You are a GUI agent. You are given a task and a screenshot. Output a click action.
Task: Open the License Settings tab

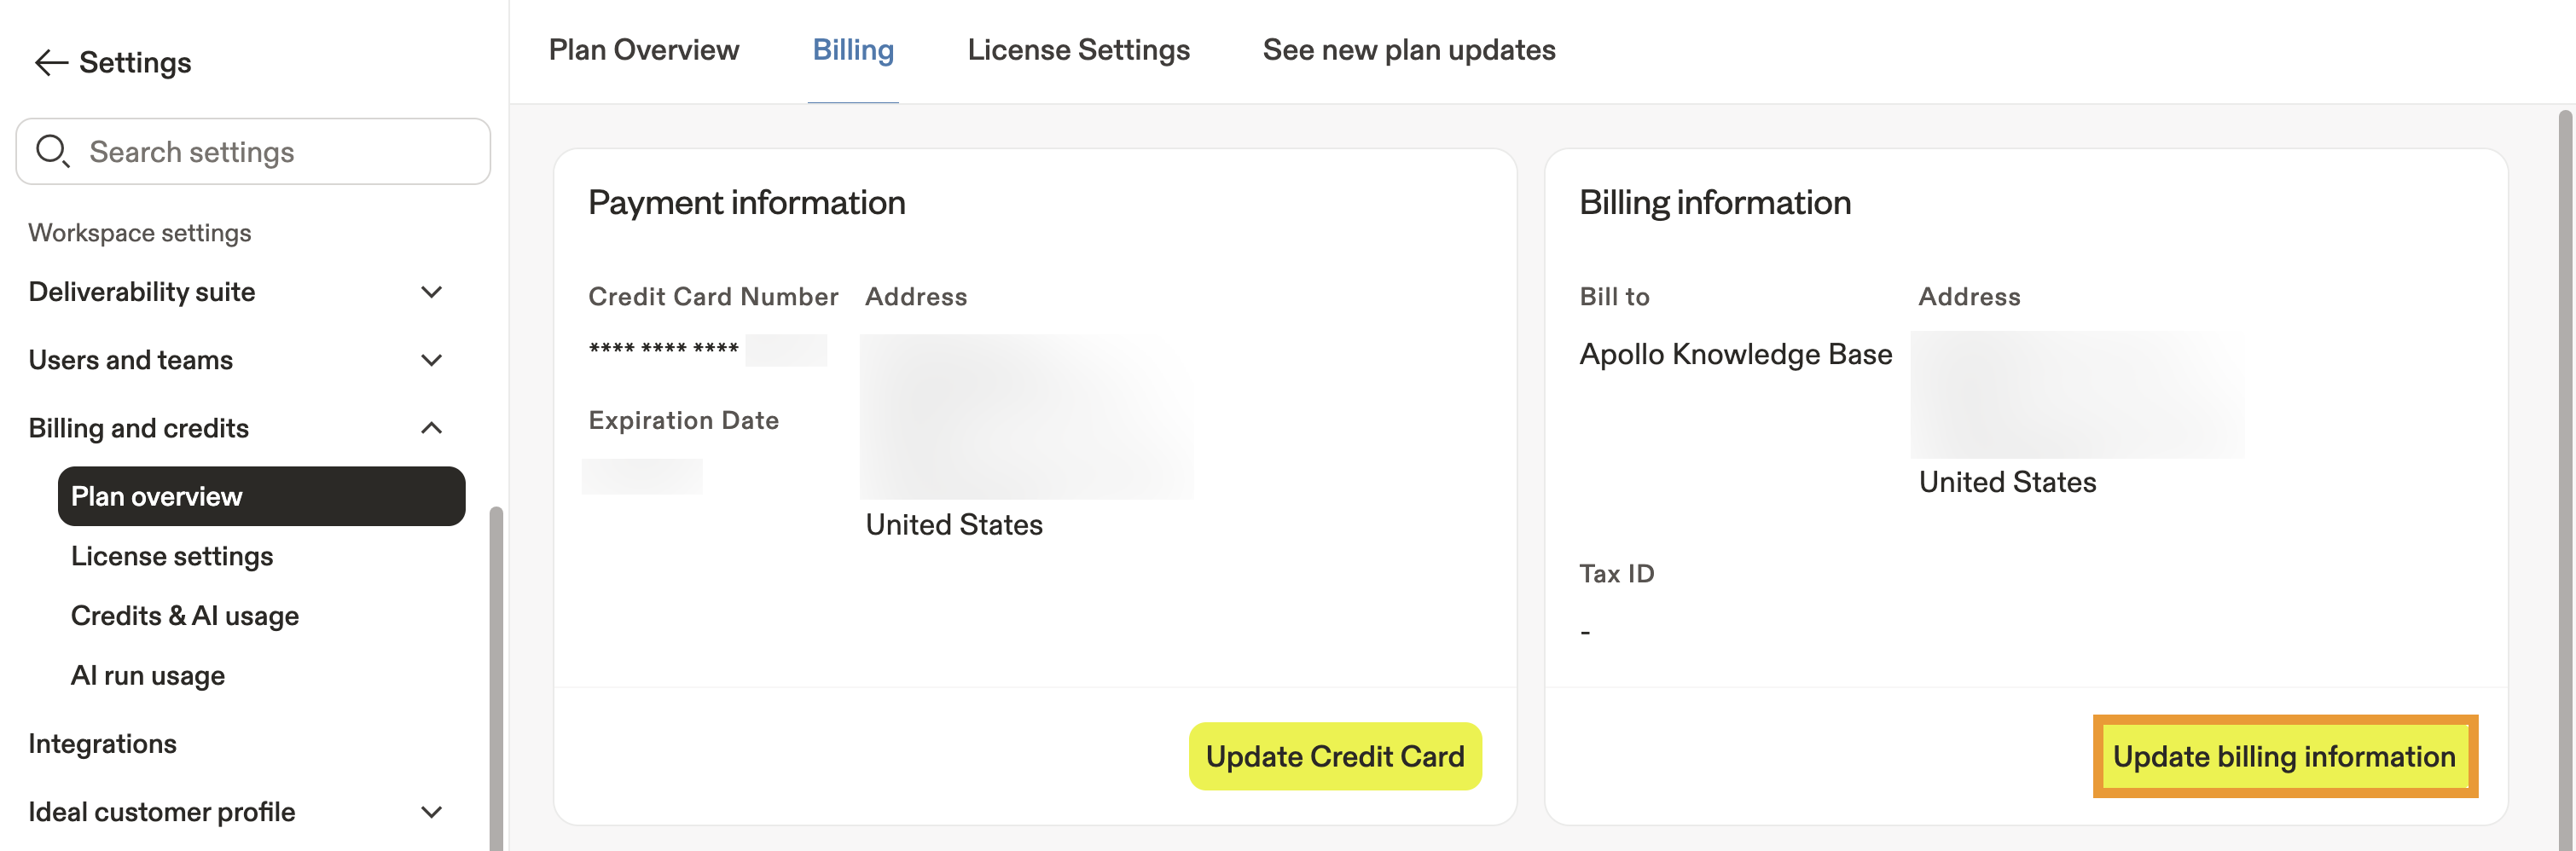pyautogui.click(x=1078, y=50)
